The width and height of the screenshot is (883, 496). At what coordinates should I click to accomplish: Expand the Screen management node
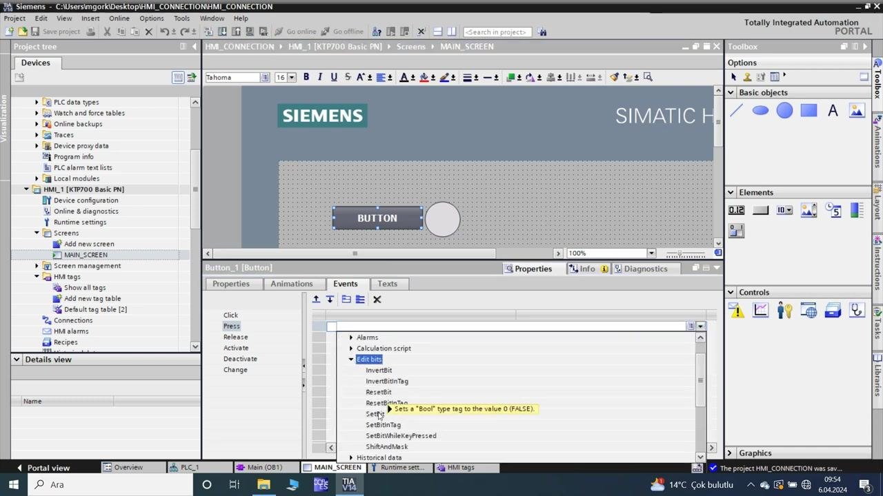click(37, 266)
